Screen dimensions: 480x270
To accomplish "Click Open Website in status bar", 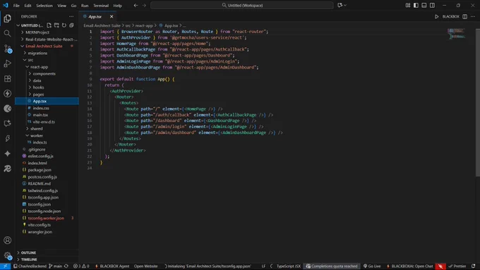I will pyautogui.click(x=145, y=266).
